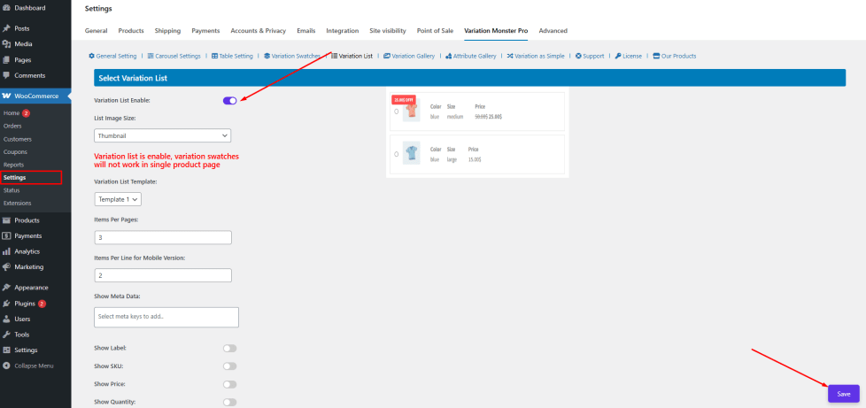Click the Payments icon in sidebar
The image size is (866, 408).
click(x=6, y=235)
